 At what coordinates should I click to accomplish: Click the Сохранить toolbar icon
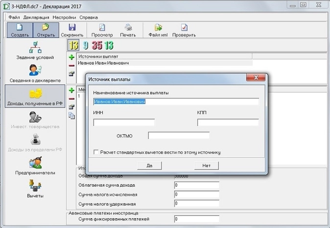[x=72, y=30]
